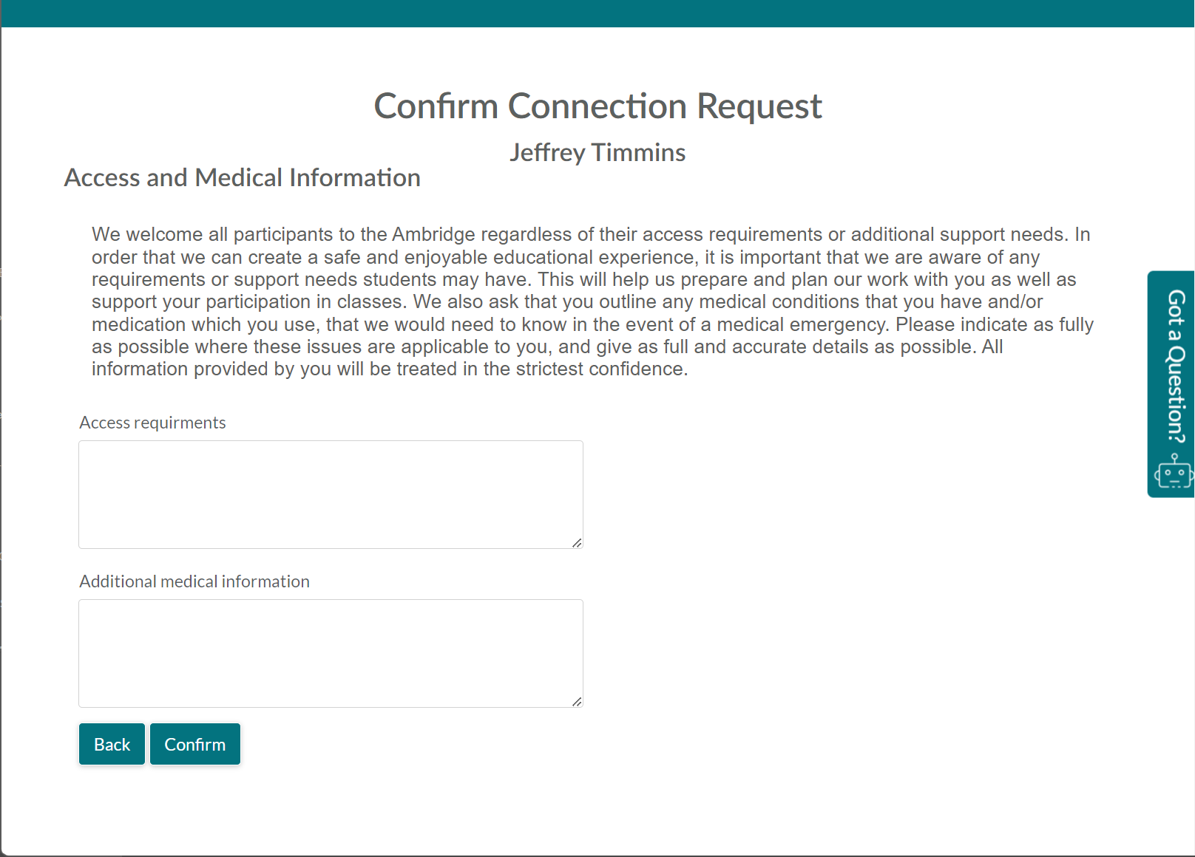
Task: Click the teal header bar at top
Action: pyautogui.click(x=597, y=13)
